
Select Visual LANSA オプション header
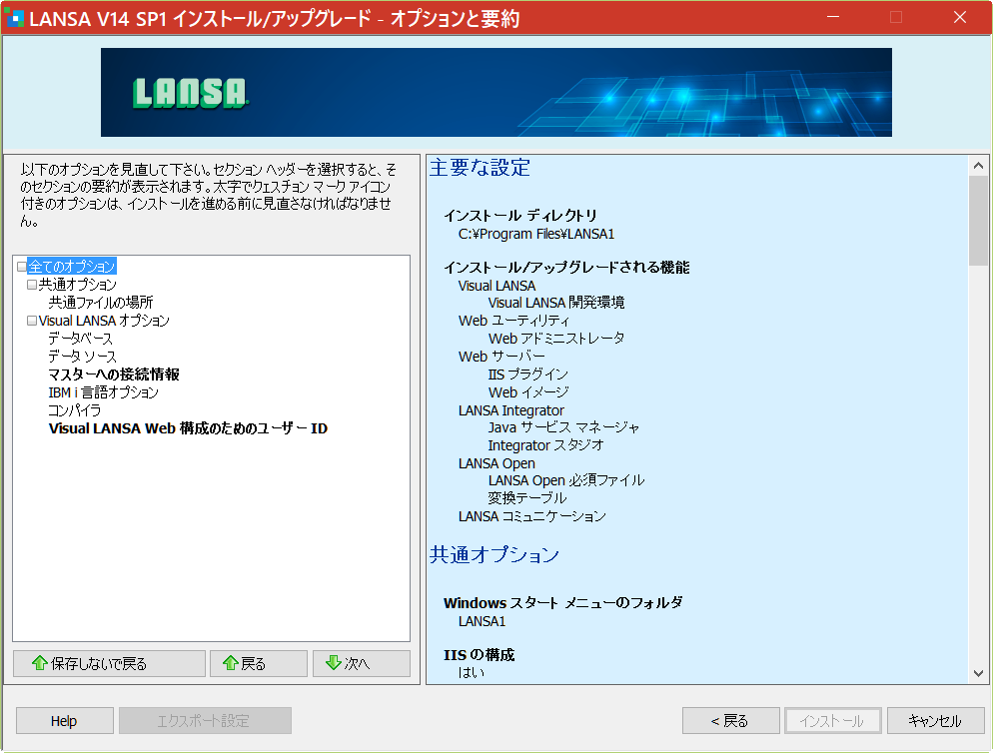click(104, 321)
